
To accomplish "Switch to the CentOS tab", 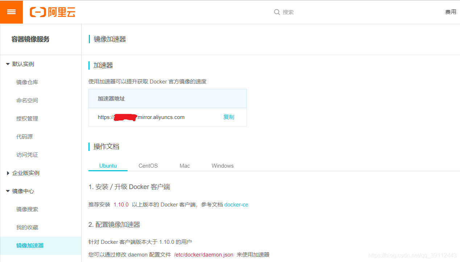I will coord(148,165).
